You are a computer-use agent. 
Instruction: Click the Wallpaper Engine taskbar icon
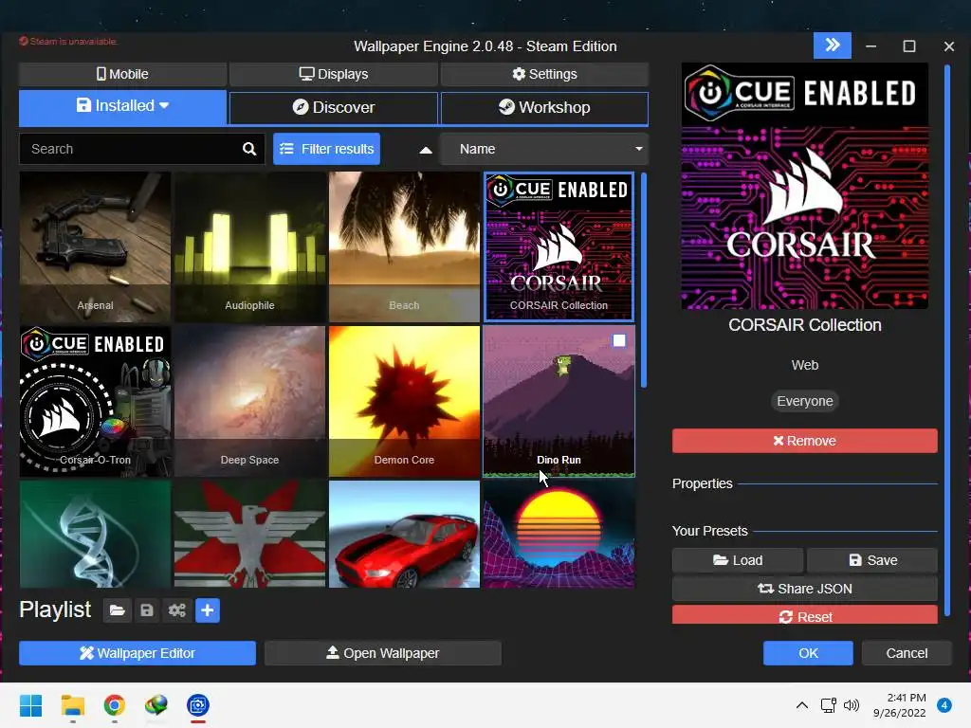click(198, 705)
